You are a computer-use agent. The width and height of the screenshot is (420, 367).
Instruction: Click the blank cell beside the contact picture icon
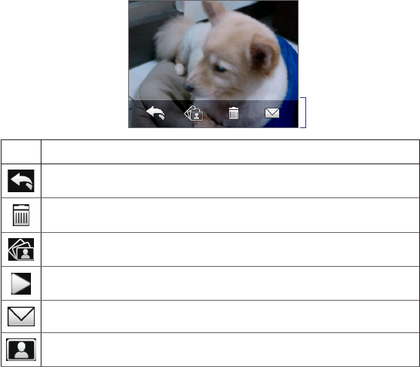[230, 350]
